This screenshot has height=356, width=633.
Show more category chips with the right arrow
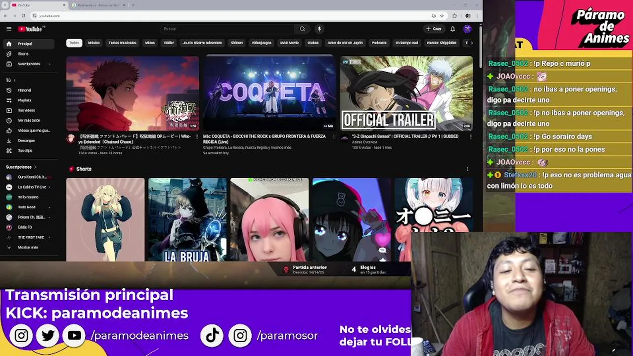coord(471,43)
